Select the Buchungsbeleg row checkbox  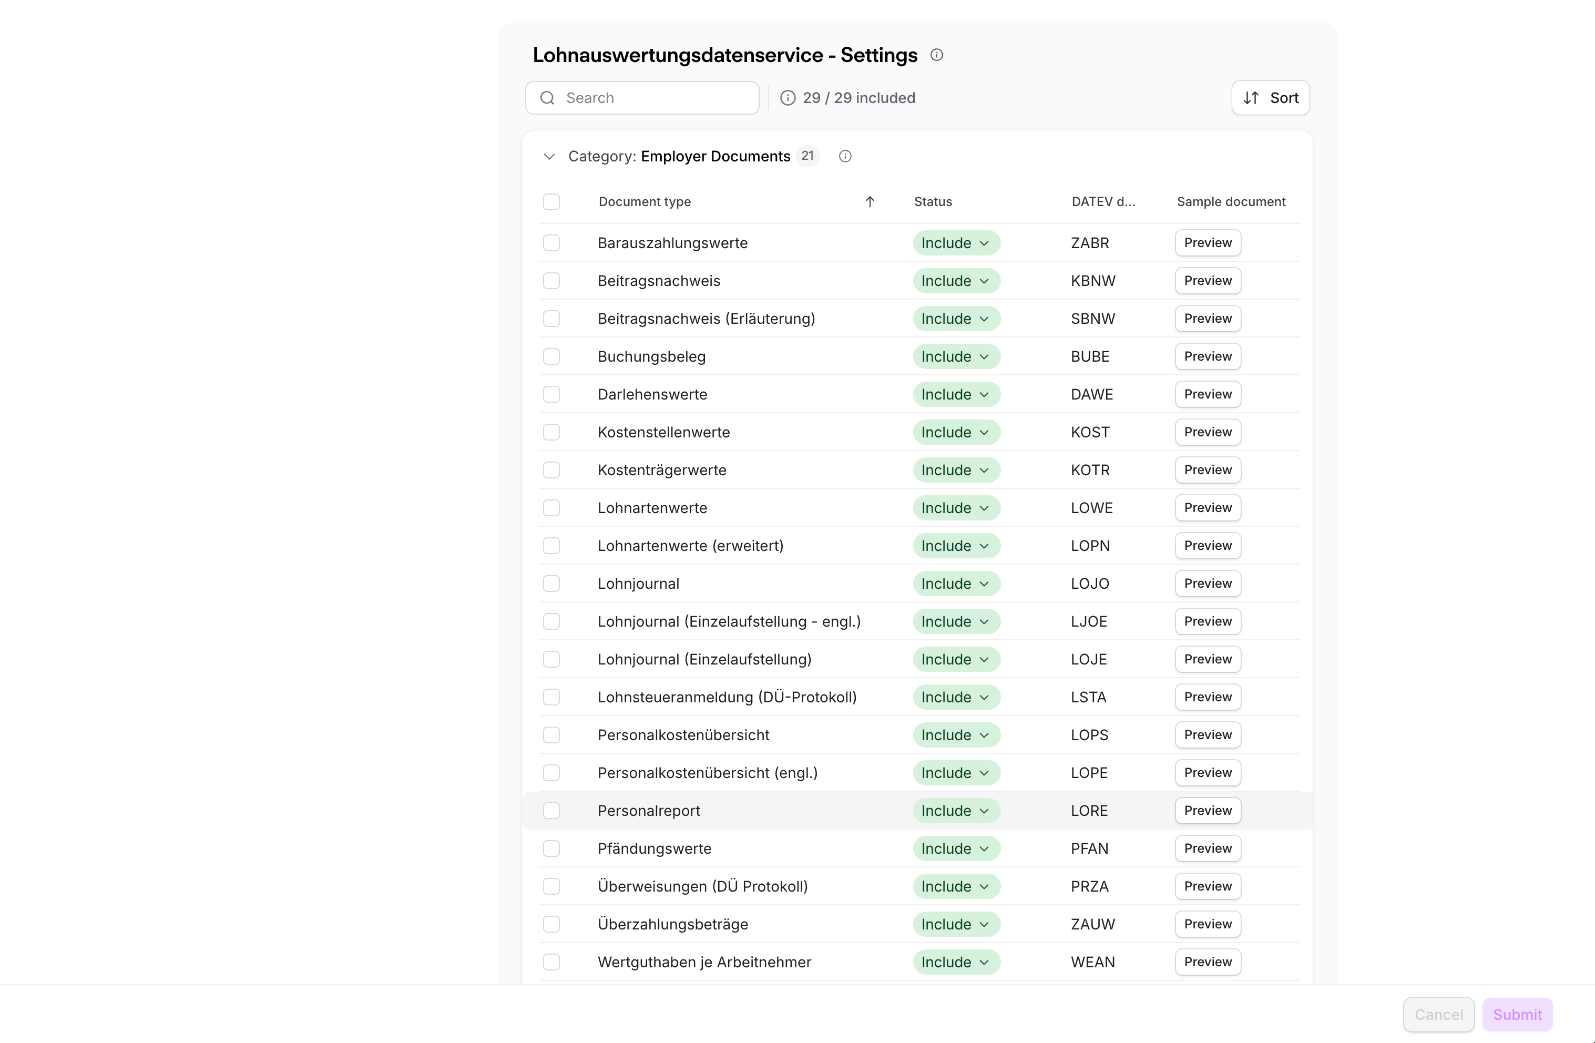point(551,356)
